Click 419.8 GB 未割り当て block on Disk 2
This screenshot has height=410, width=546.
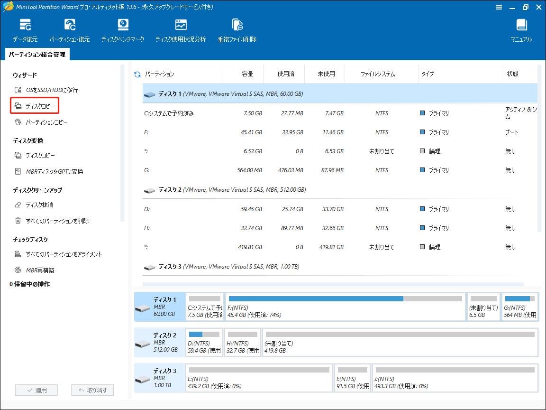tap(400, 342)
